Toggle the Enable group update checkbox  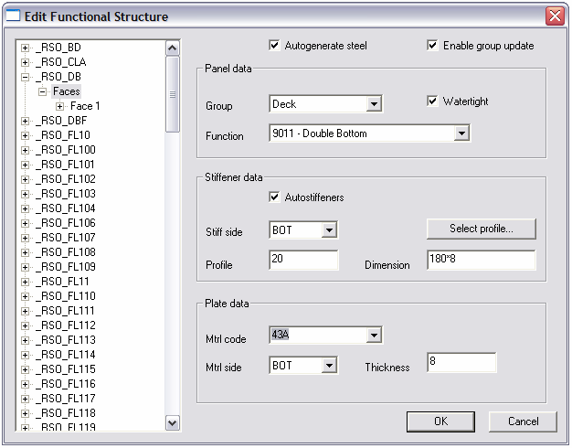point(432,46)
